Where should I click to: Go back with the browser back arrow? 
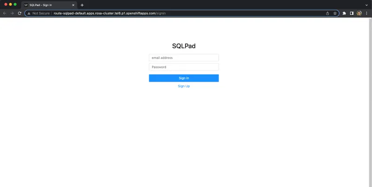5,13
